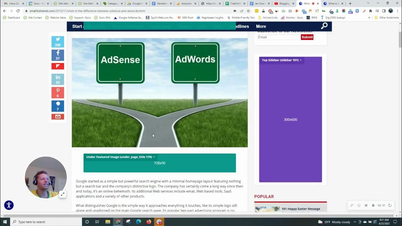Viewport: 402px width, 226px height.
Task: Open weather widget Mostly cloudy
Action: (334, 222)
